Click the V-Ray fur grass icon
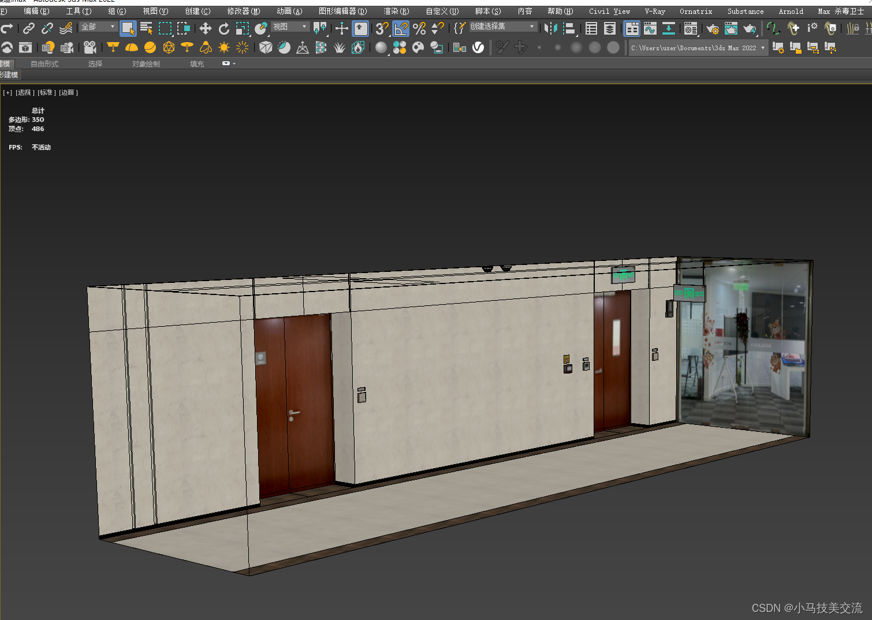 pyautogui.click(x=340, y=47)
